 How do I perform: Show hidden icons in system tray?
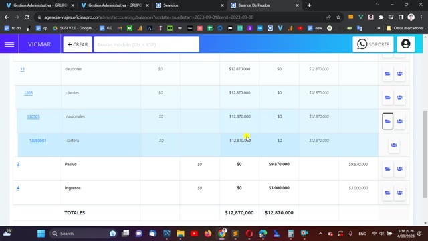click(320, 234)
